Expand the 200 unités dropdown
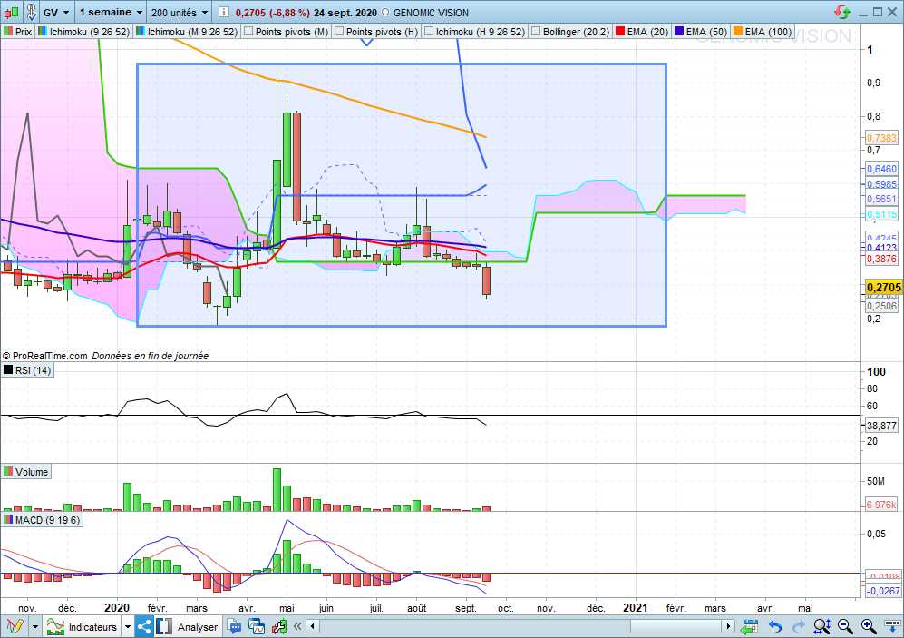904x638 pixels. pos(179,13)
